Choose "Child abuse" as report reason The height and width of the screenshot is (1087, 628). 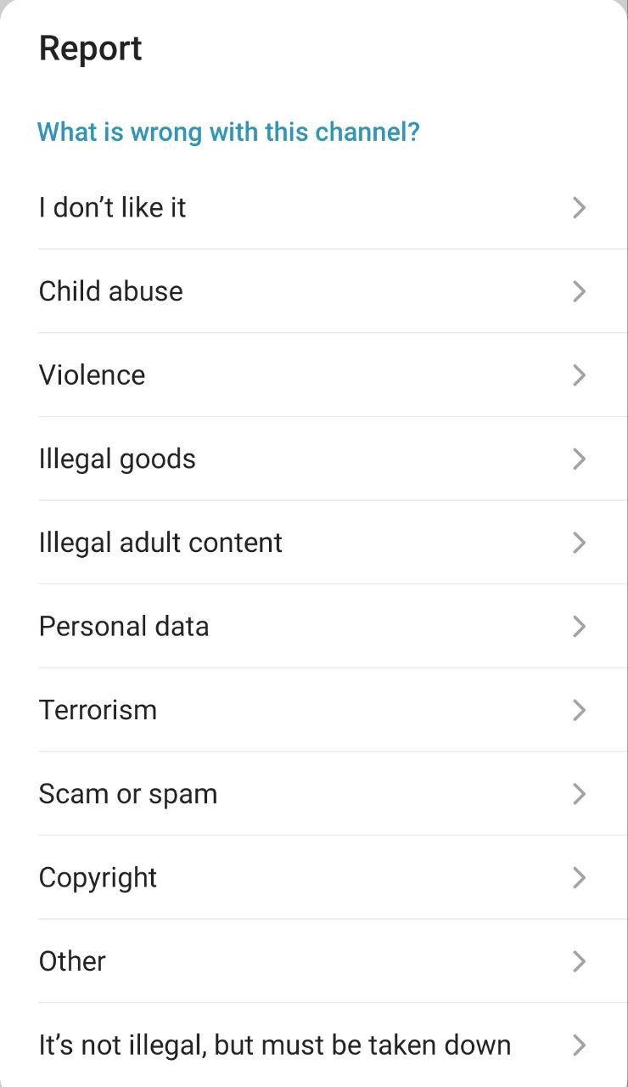(111, 291)
